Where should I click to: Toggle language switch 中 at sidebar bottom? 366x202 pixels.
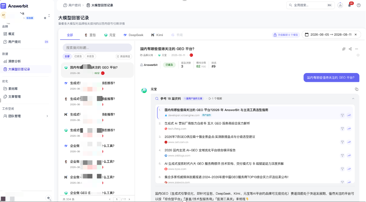tap(48, 198)
